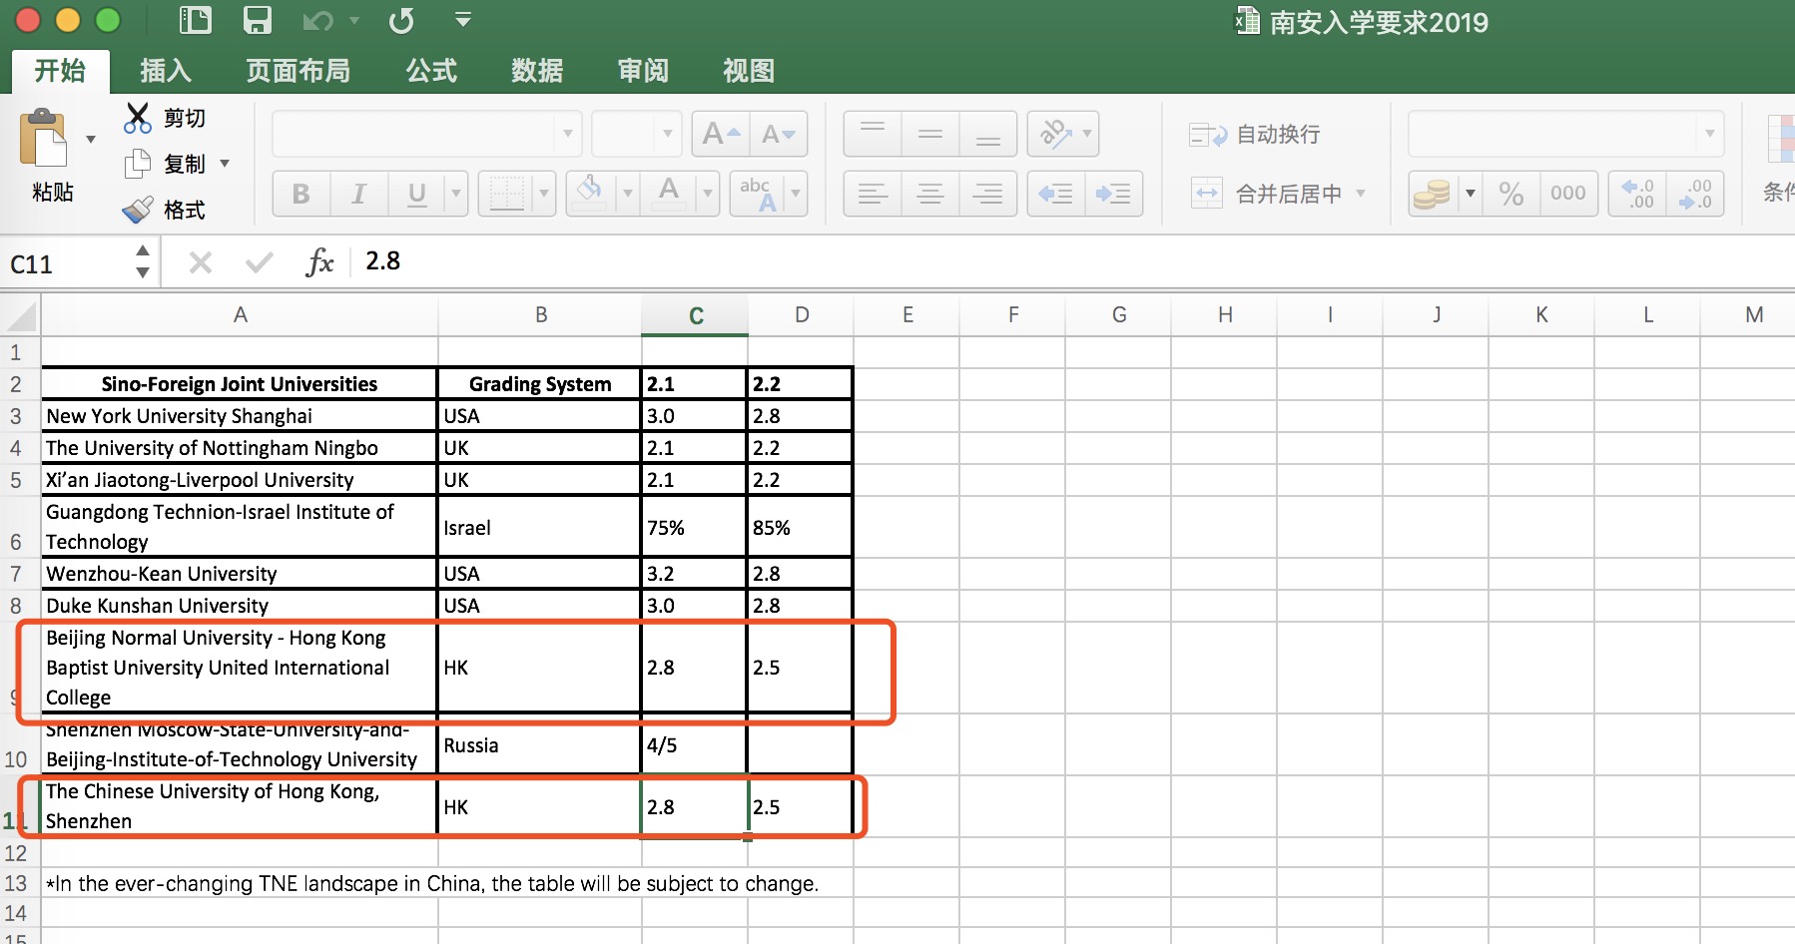1795x944 pixels.
Task: Click the Format painter brush icon
Action: [x=137, y=210]
